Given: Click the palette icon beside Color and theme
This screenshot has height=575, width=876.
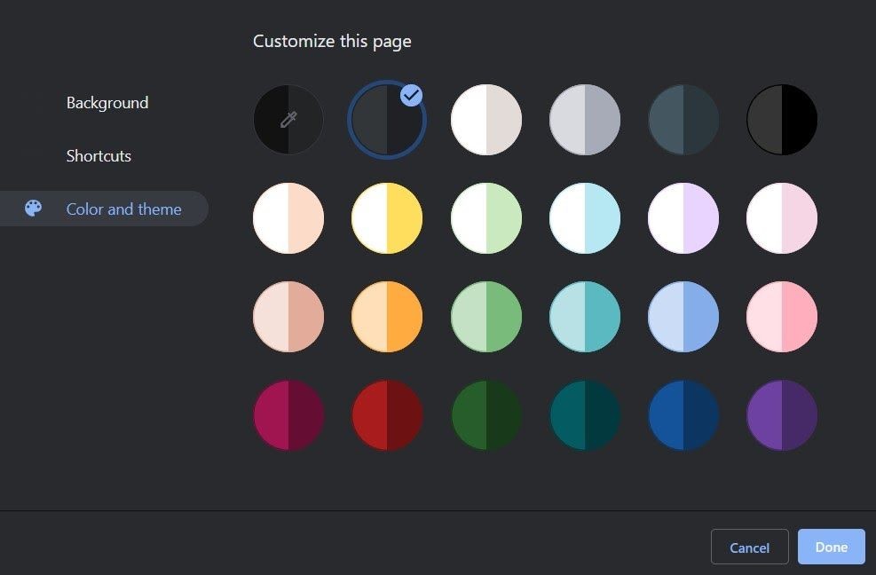Looking at the screenshot, I should point(33,209).
